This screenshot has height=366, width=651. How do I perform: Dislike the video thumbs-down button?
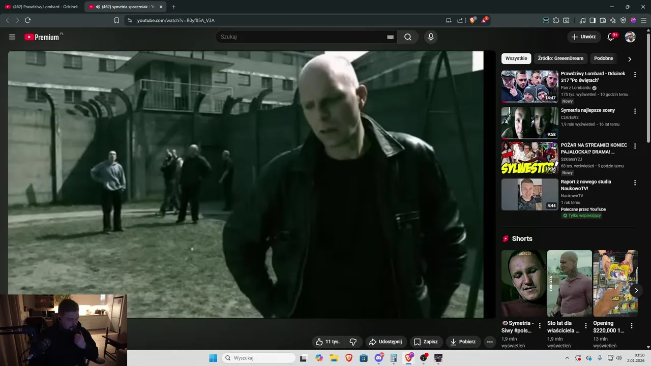tap(353, 342)
